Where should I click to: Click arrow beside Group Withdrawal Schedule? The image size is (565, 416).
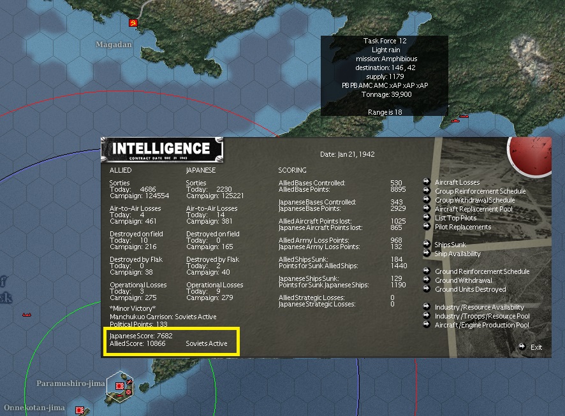coord(427,199)
